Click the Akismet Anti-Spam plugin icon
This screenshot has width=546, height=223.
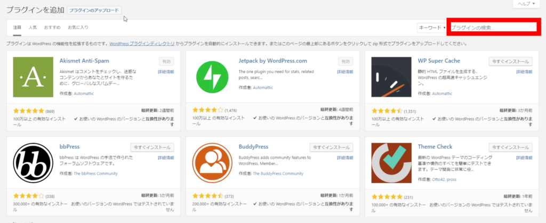click(x=33, y=77)
